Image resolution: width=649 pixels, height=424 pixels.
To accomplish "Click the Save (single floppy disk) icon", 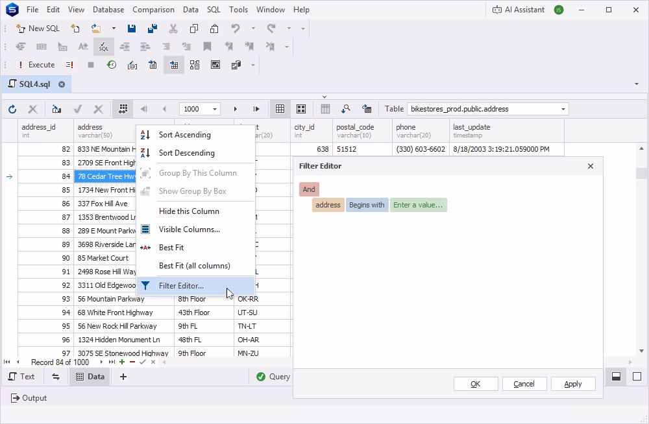I will (x=132, y=29).
